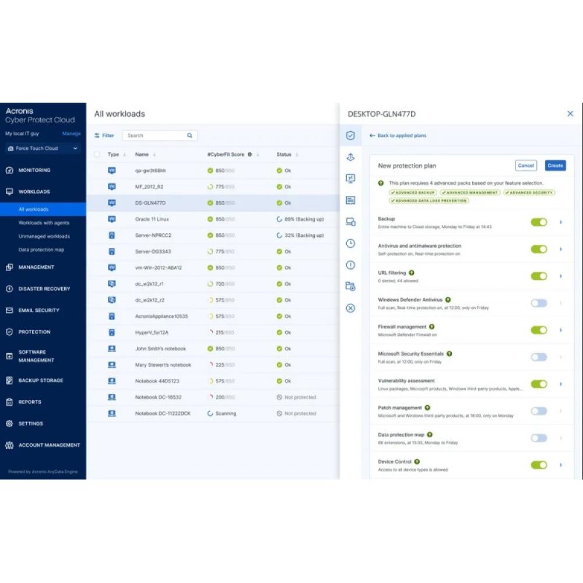
Task: Disable the Backup module toggle
Action: 538,222
